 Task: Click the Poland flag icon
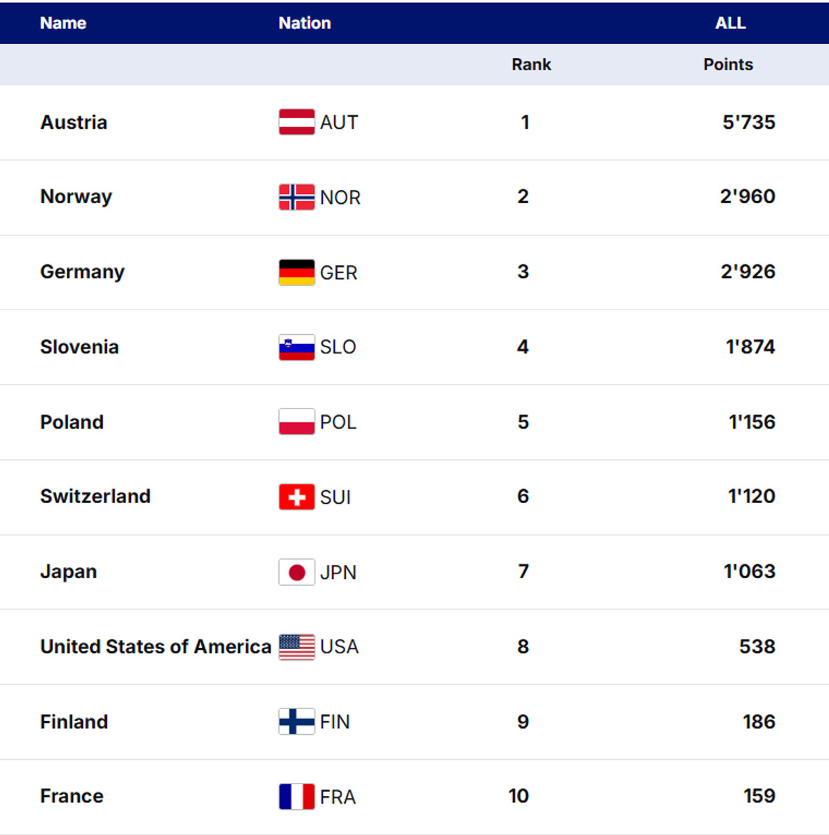(x=297, y=422)
